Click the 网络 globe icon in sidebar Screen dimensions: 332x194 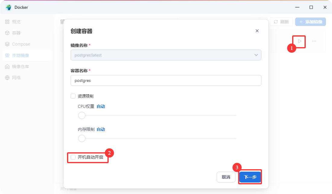click(7, 78)
